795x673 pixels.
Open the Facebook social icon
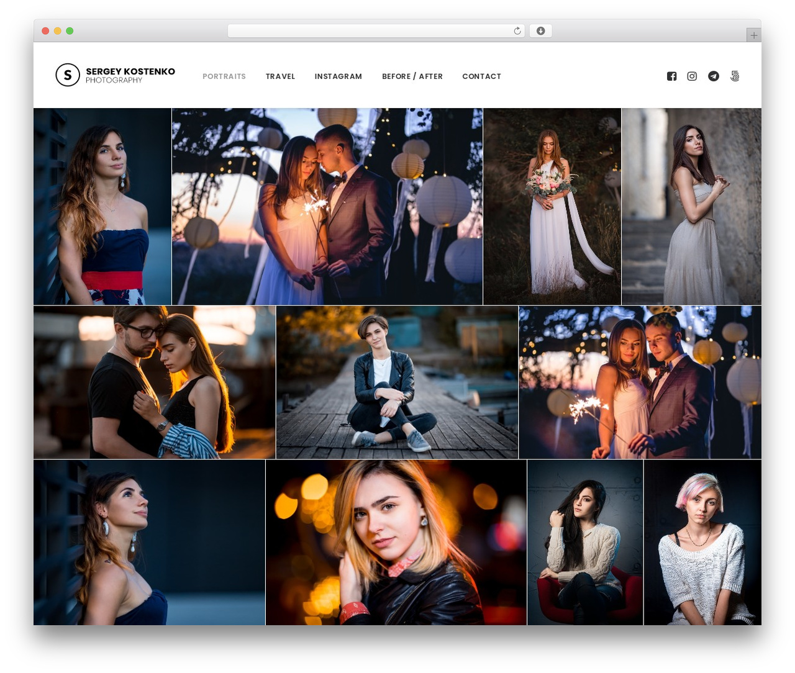(x=671, y=76)
